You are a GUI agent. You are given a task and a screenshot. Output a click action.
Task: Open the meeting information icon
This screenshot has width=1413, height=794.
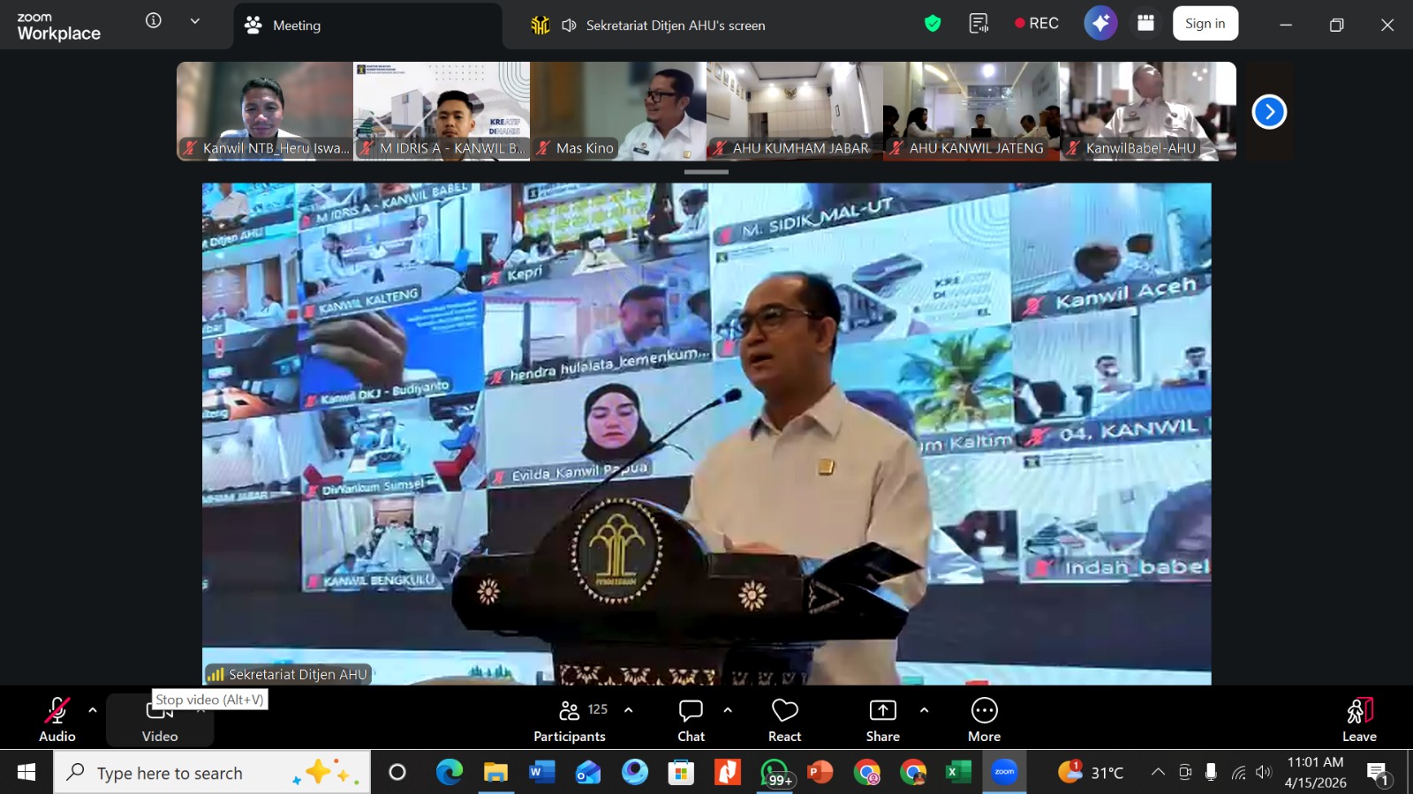[x=154, y=21]
